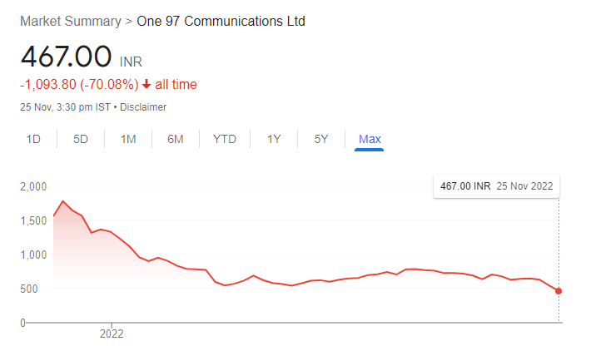Click the 2,000 y-axis label
Screen dimensions: 591x351
(x=33, y=186)
